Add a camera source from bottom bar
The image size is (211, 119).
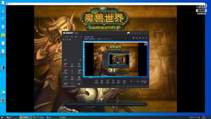coord(102,81)
